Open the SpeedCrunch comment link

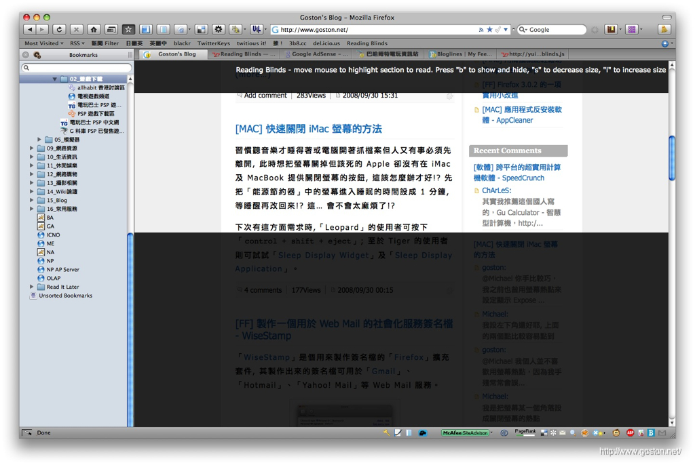[x=516, y=173]
